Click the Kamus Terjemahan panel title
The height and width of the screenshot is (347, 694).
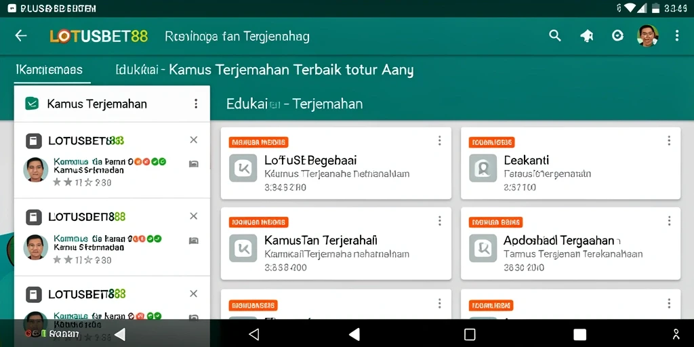coord(97,104)
